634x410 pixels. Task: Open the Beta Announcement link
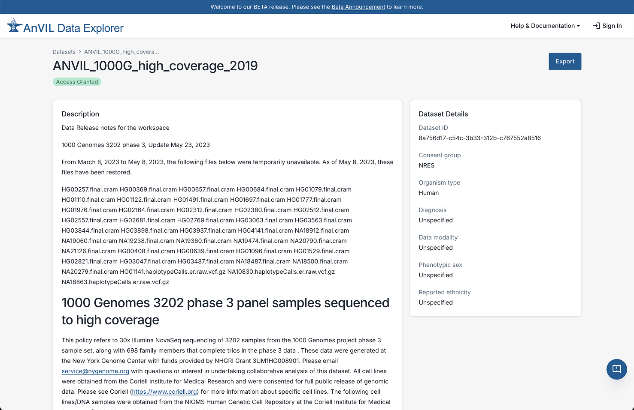pyautogui.click(x=358, y=7)
